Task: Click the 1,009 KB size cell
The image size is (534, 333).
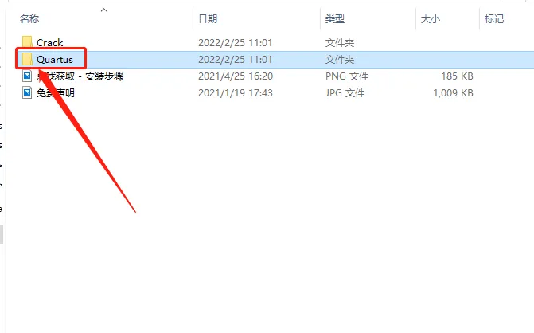Action: pyautogui.click(x=453, y=92)
